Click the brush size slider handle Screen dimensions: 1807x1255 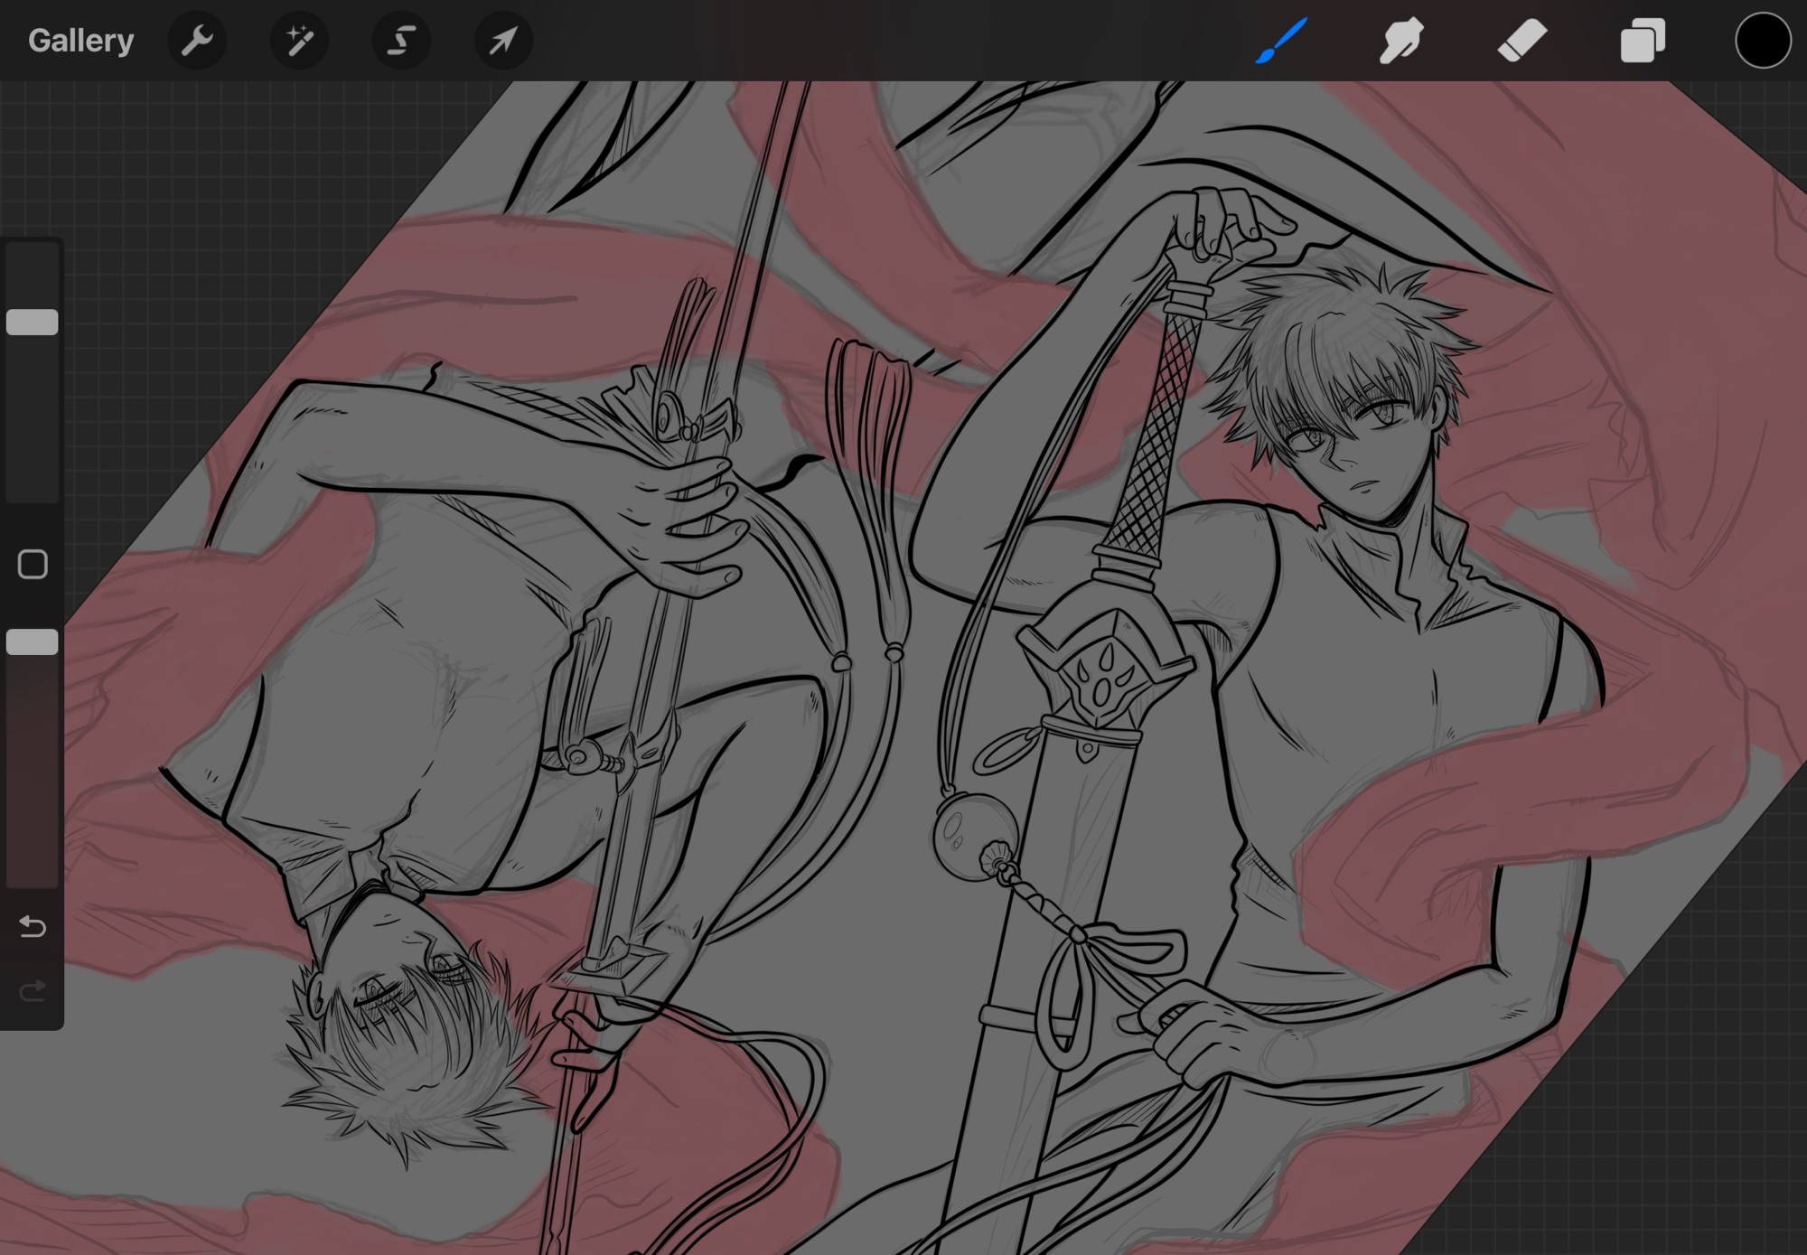tap(33, 323)
